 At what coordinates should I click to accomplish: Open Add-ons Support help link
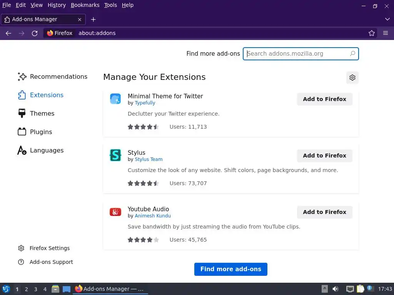point(45,262)
